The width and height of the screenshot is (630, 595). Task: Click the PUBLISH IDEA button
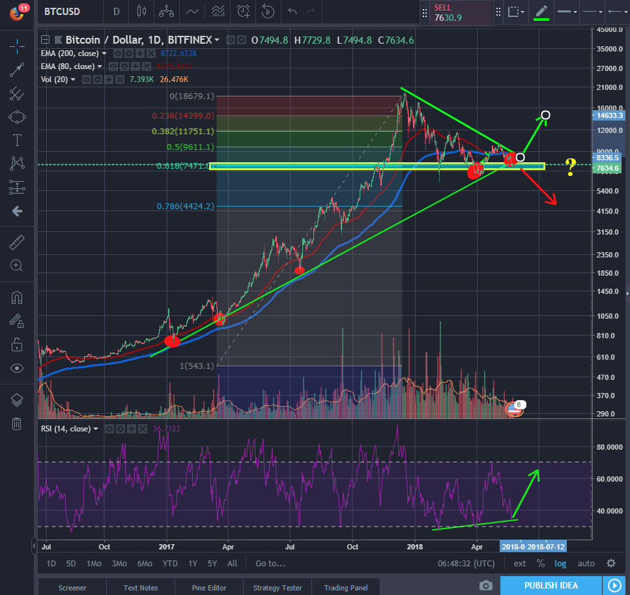pyautogui.click(x=551, y=585)
